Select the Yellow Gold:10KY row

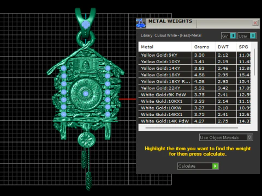[x=194, y=62]
